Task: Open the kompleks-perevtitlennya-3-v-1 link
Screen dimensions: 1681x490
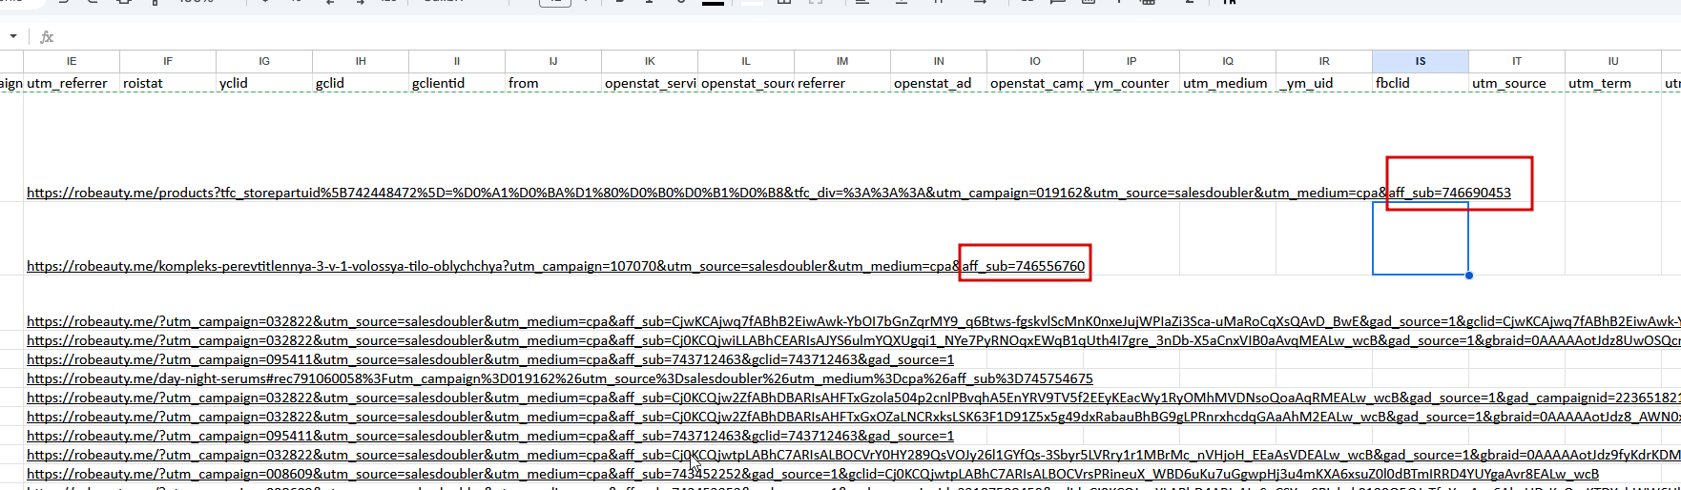Action: pos(555,266)
